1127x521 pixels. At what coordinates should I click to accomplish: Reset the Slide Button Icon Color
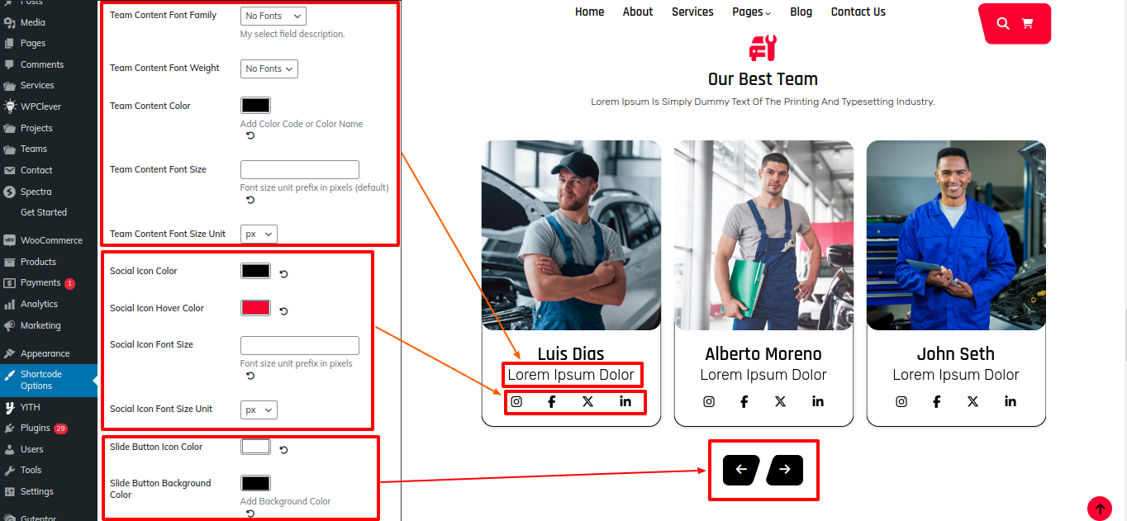[x=283, y=450]
